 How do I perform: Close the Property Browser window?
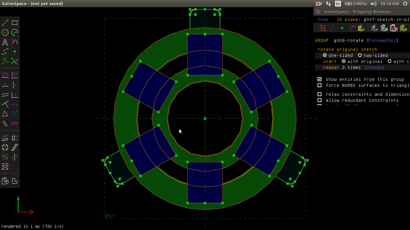click(318, 12)
